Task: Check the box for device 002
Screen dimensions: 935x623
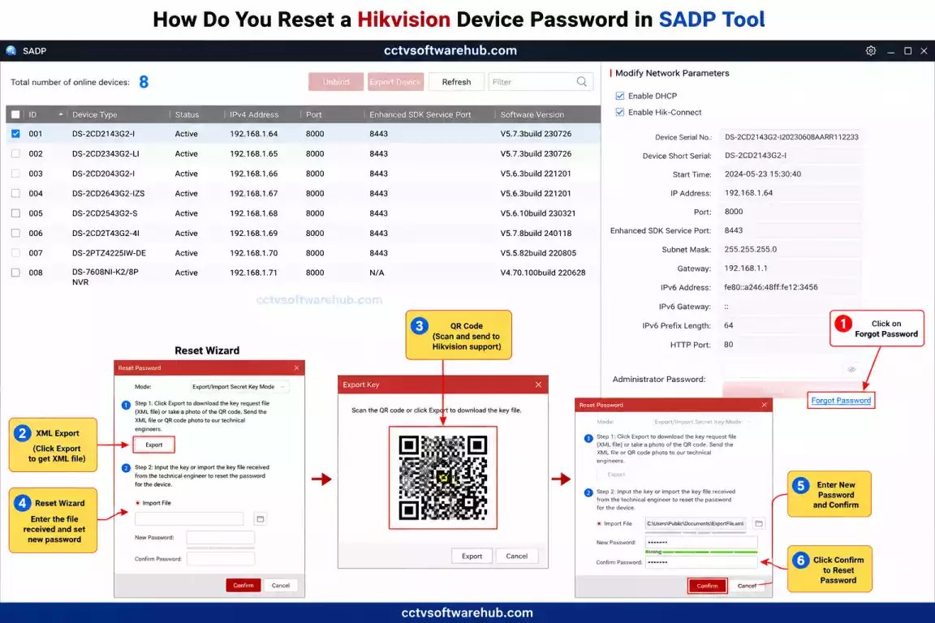Action: [15, 154]
